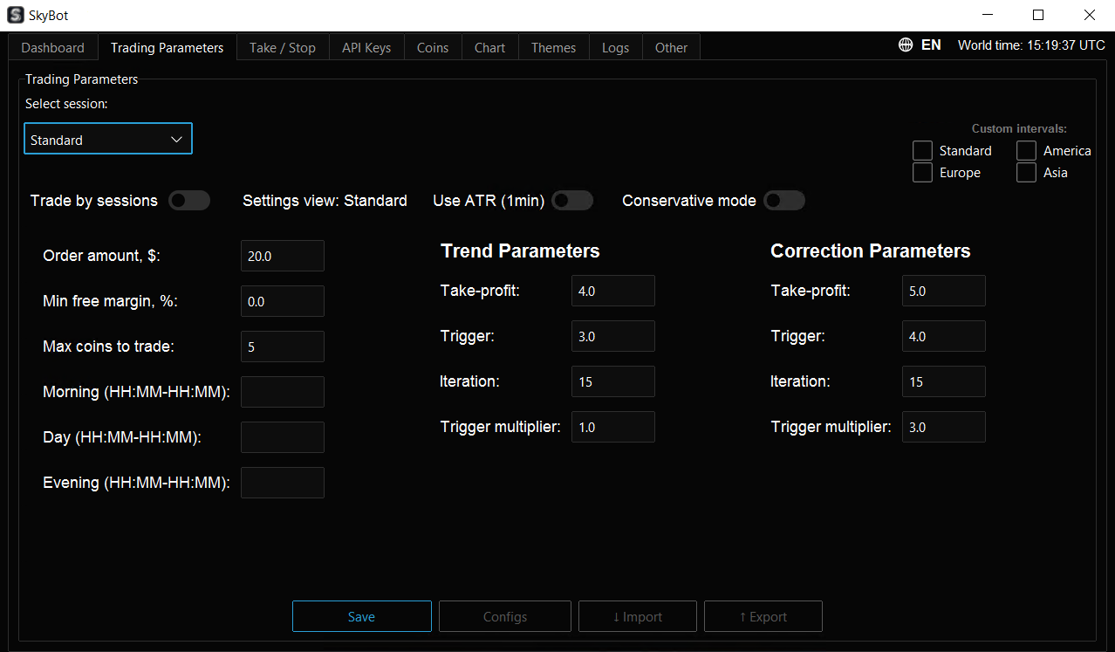
Task: Click Trend Trigger field
Action: [x=613, y=336]
